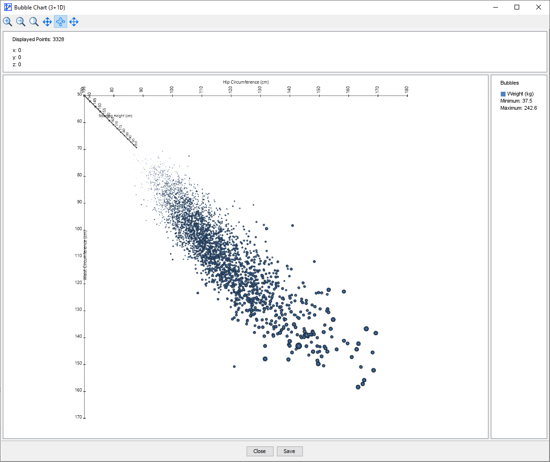Click the Displayed Points: 3328 text
The height and width of the screenshot is (462, 550).
click(38, 40)
